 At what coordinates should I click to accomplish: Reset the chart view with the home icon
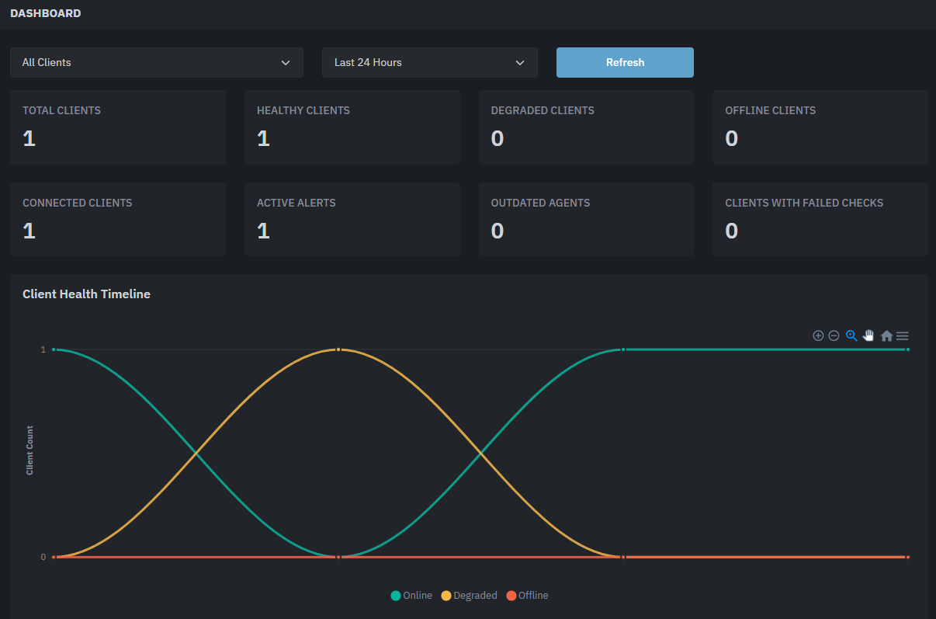click(x=886, y=336)
